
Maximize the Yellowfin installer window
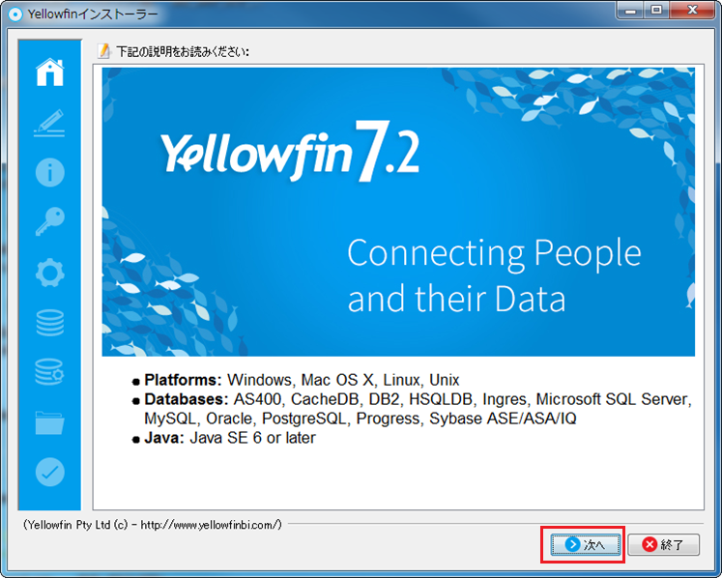[657, 11]
